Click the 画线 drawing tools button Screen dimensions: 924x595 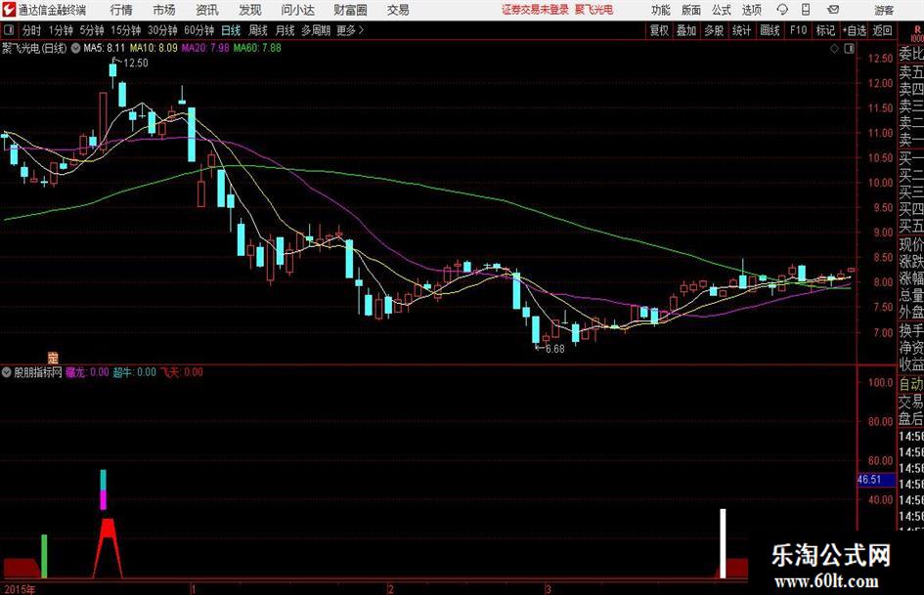pos(770,30)
